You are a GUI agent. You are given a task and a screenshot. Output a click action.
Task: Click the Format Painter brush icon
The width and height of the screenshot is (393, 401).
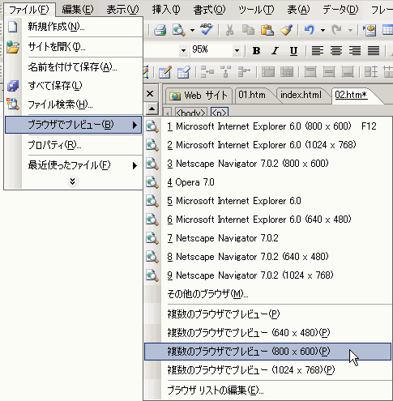click(286, 30)
